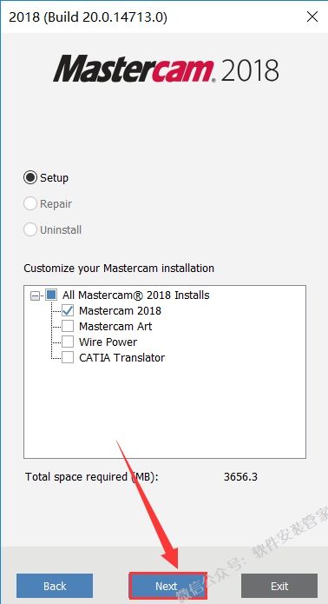Highlight the Mastercam Art tree entry

(x=115, y=326)
